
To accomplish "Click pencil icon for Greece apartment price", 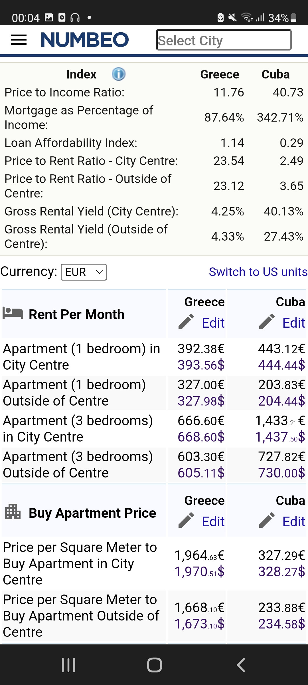I will click(x=186, y=521).
